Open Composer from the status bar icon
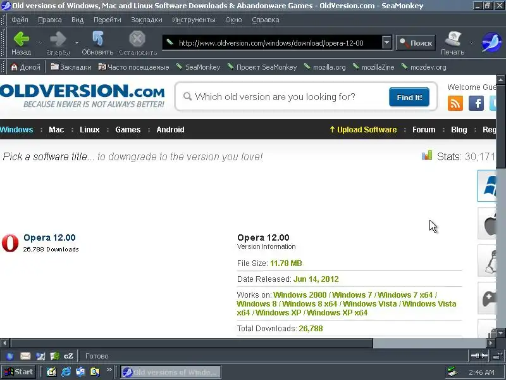 (x=40, y=356)
